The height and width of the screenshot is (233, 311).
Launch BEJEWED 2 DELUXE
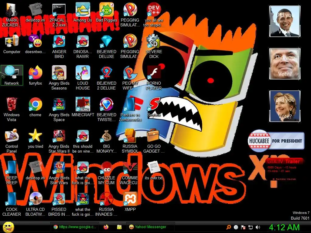(107, 78)
